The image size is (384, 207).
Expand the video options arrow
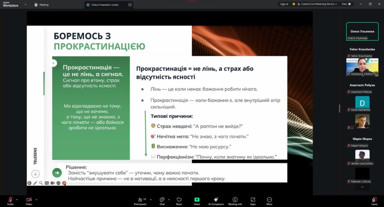36,199
